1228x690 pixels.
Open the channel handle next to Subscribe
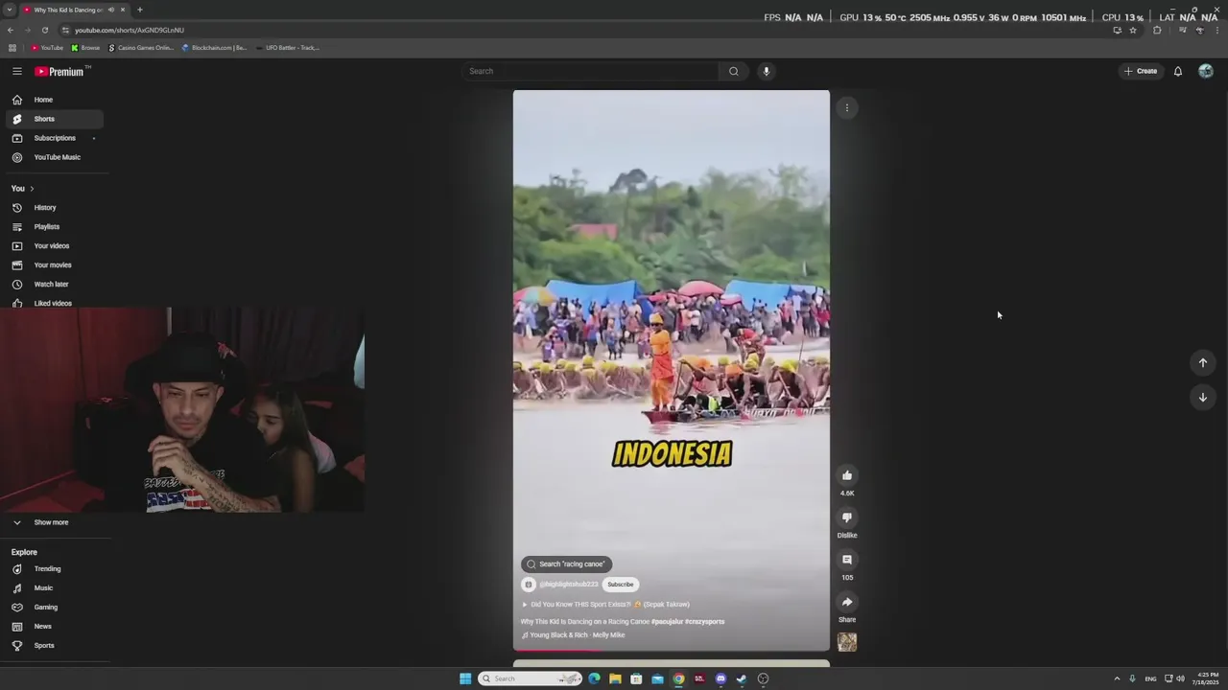569,585
